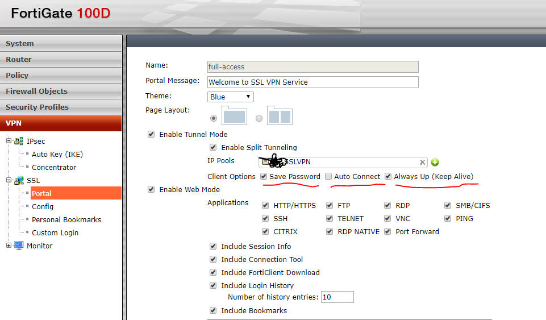Click the SSL tree node icon
This screenshot has width=546, height=320.
pyautogui.click(x=18, y=180)
